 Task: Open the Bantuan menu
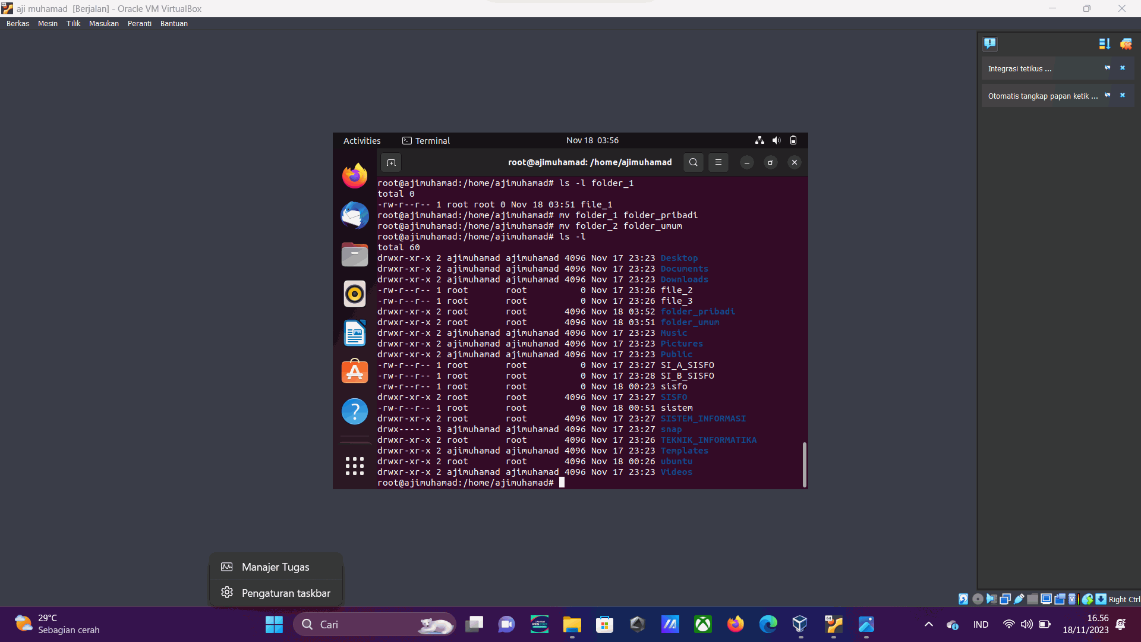(x=174, y=24)
